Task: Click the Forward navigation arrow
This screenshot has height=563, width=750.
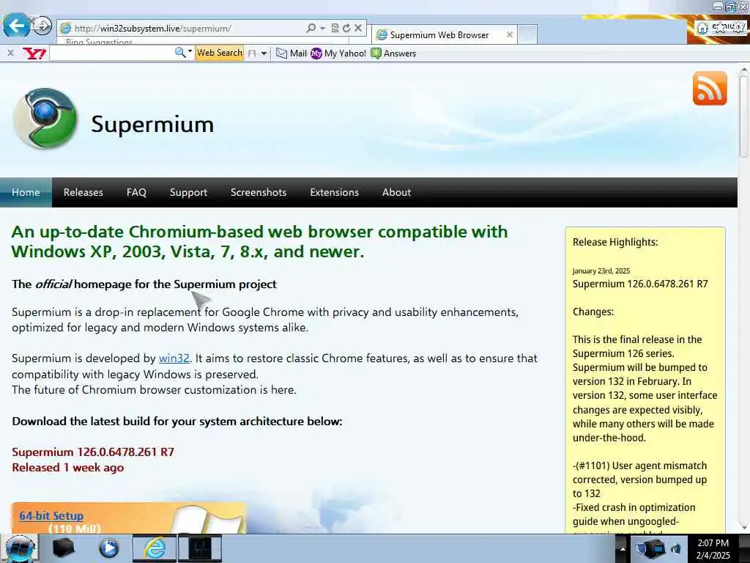Action: click(x=42, y=25)
